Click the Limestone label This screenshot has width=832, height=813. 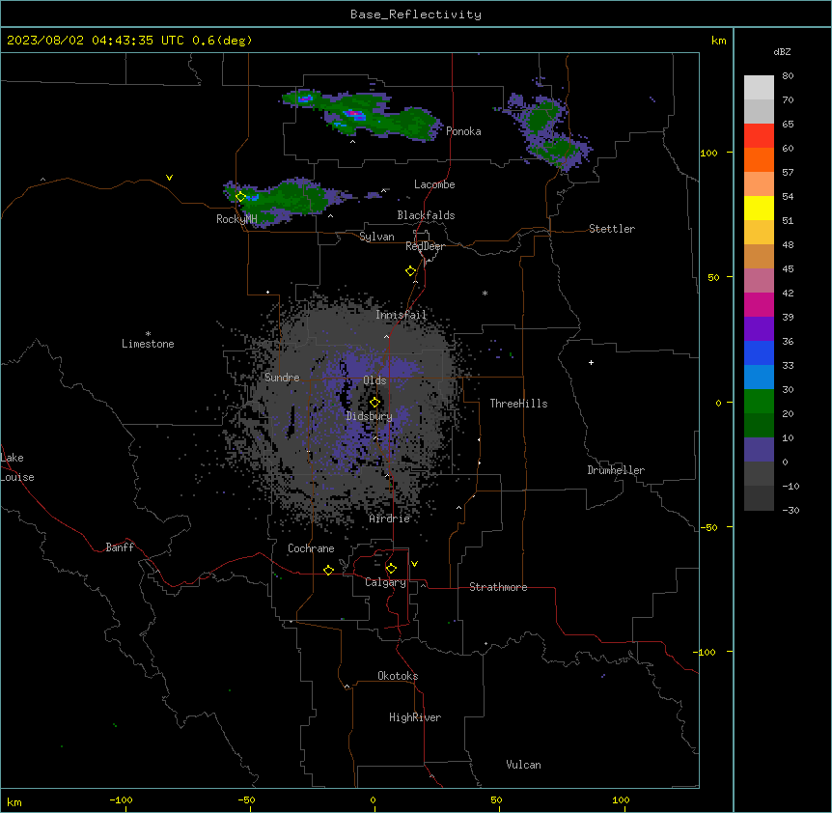148,344
